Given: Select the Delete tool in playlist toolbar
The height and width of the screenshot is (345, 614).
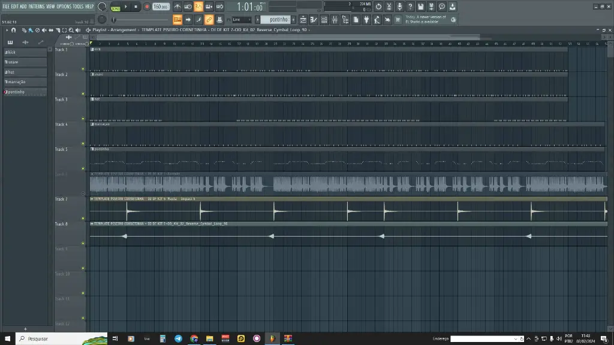Looking at the screenshot, I should pyautogui.click(x=37, y=30).
